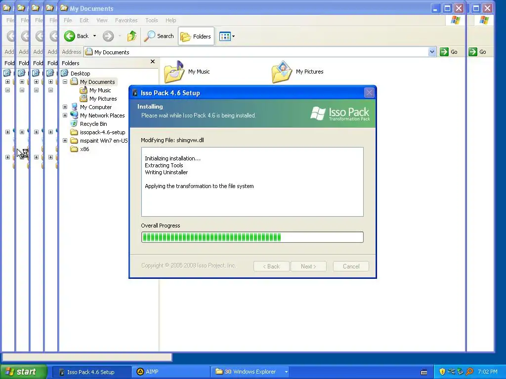Image resolution: width=506 pixels, height=379 pixels.
Task: Click the Go button of the rear Explorer window
Action: 478,52
